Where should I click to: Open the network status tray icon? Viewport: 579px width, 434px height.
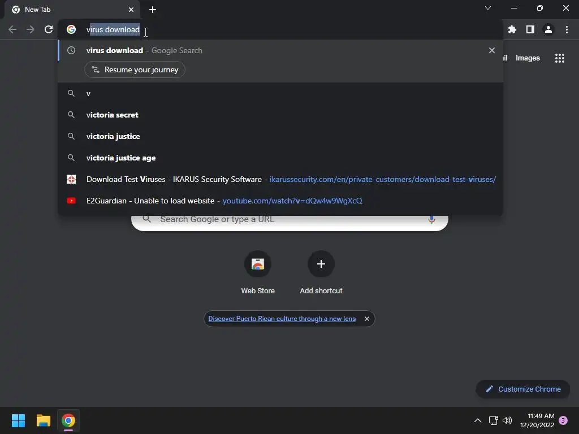coord(493,420)
